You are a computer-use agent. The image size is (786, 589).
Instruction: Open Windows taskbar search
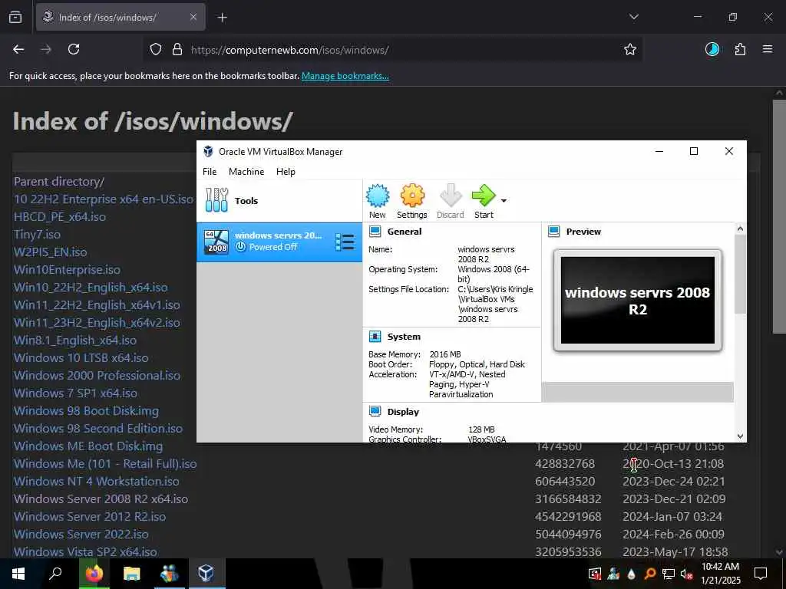tap(55, 574)
